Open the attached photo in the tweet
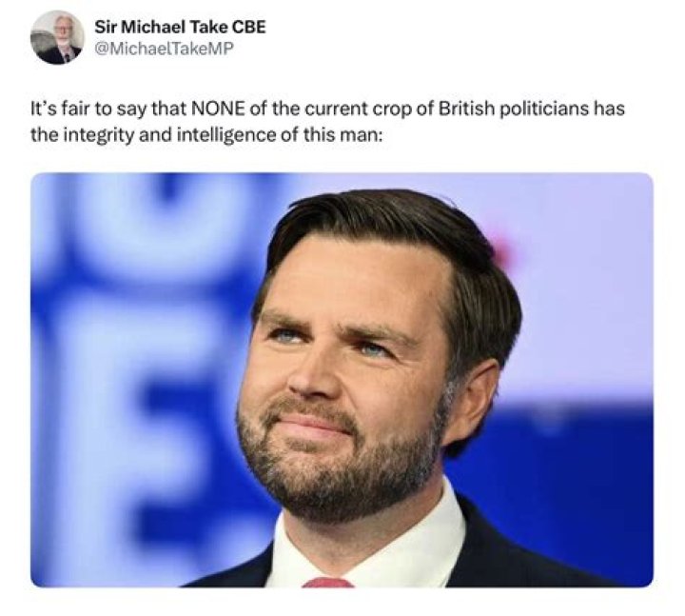The width and height of the screenshot is (685, 616). point(342,379)
